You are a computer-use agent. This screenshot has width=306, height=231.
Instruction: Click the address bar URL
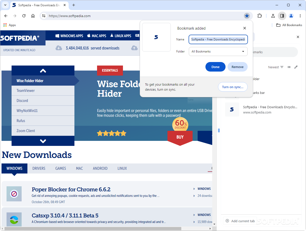70,16
